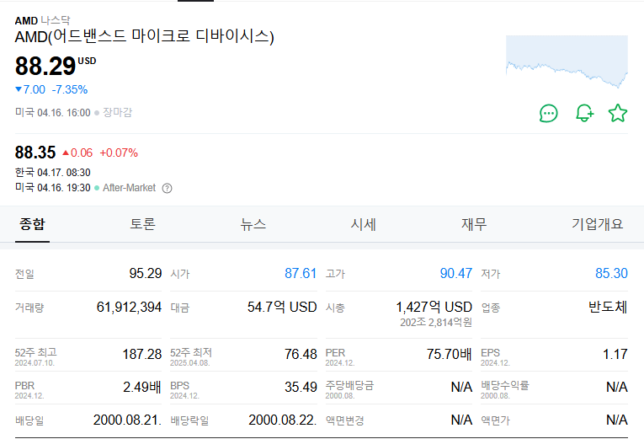Click the previous close value 95.29

coord(146,273)
